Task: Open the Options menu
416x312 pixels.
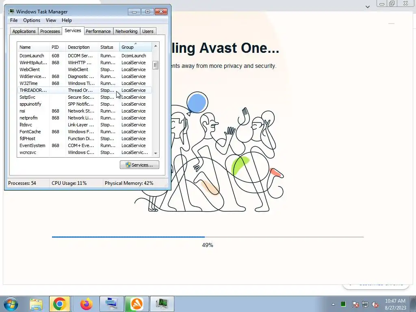Action: tap(32, 20)
